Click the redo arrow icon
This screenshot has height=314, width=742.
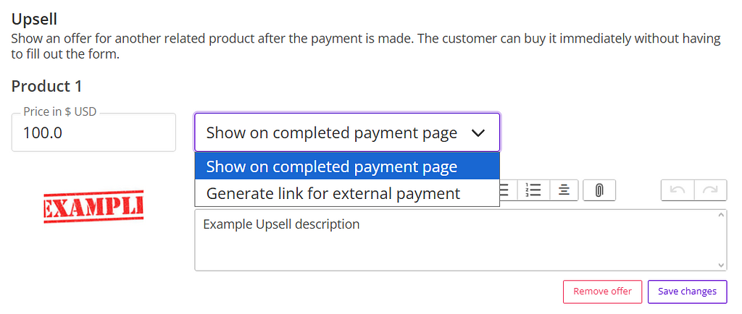711,190
